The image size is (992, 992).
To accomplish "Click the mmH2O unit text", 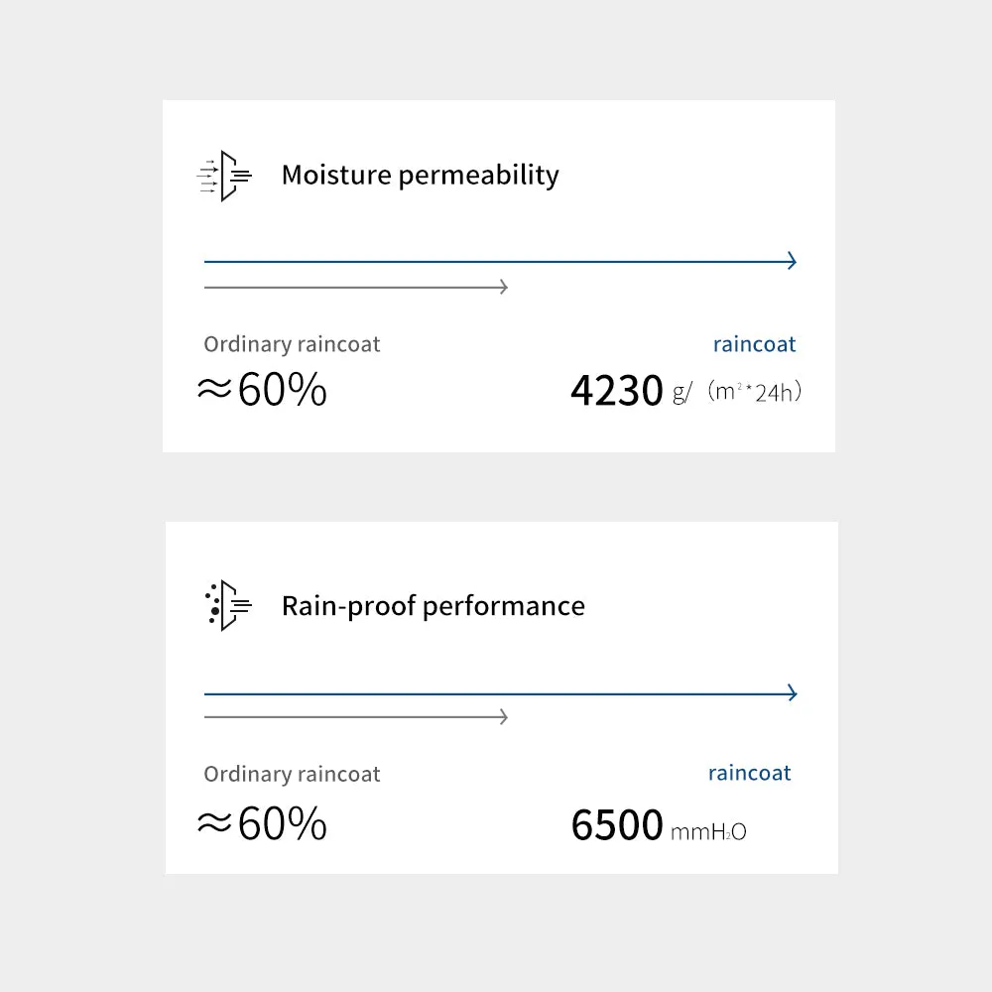I will pyautogui.click(x=708, y=832).
